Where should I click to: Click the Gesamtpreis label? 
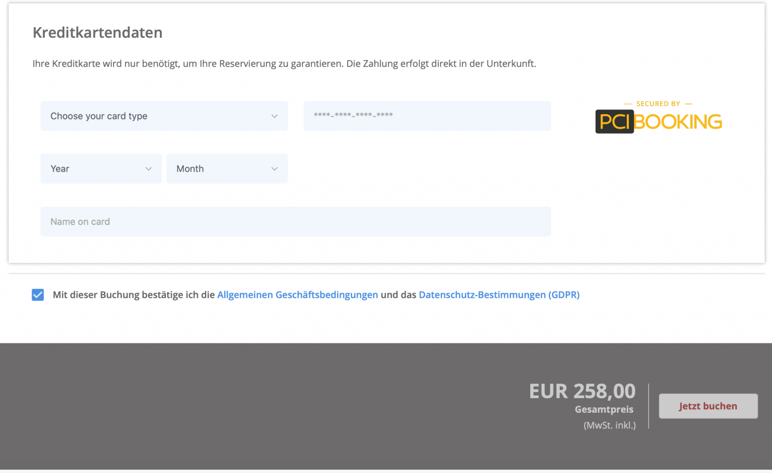604,409
